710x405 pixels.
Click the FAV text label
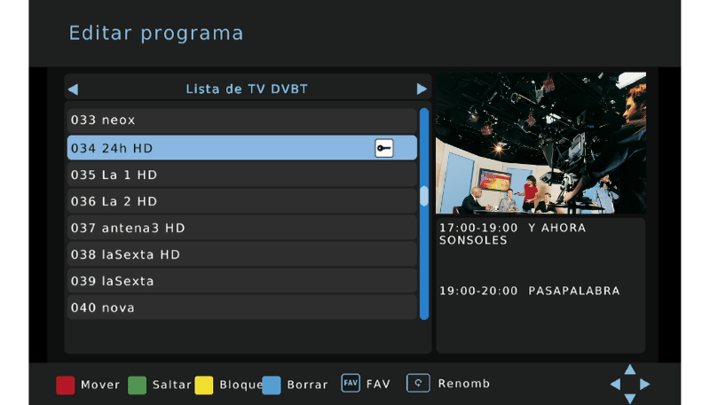pos(378,385)
